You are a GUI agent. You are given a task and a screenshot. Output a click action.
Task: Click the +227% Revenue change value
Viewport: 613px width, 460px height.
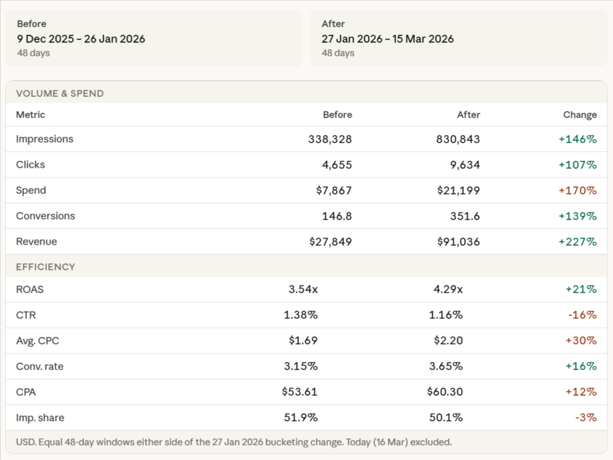(x=578, y=241)
